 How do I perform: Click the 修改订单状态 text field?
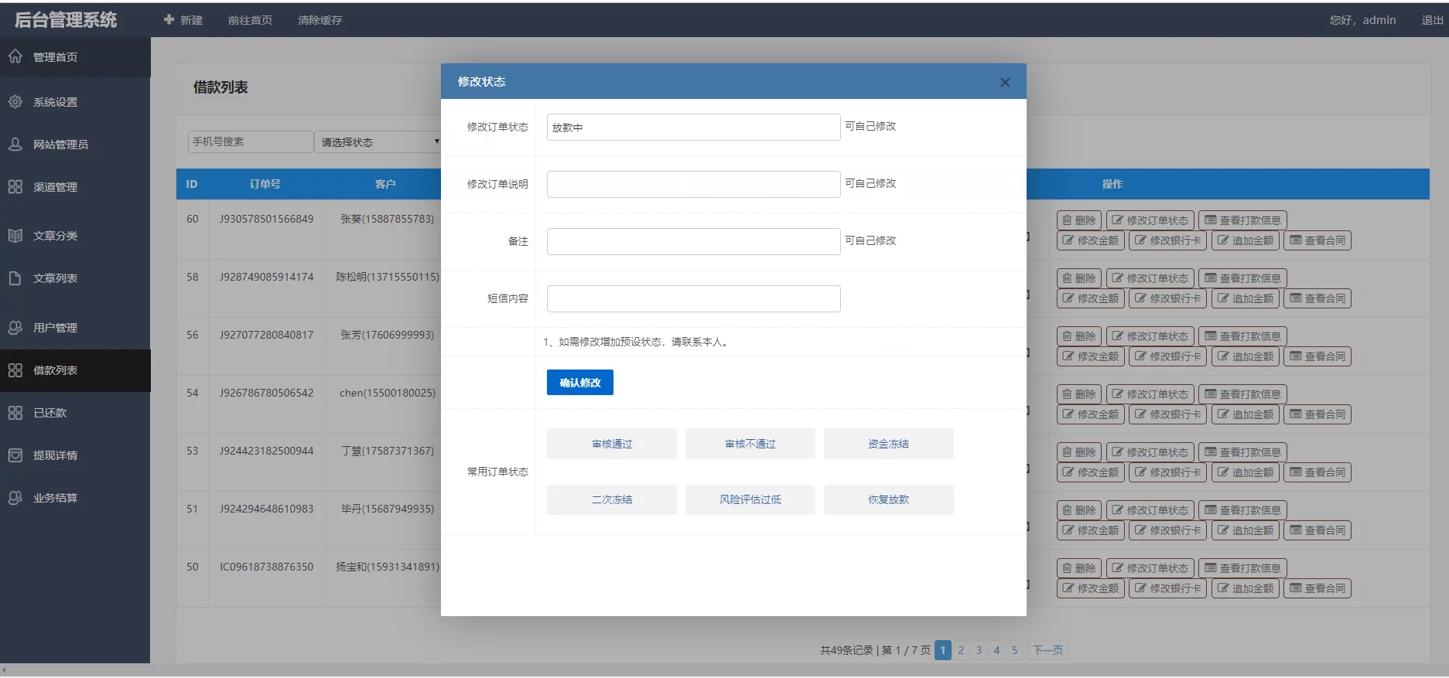pos(693,127)
